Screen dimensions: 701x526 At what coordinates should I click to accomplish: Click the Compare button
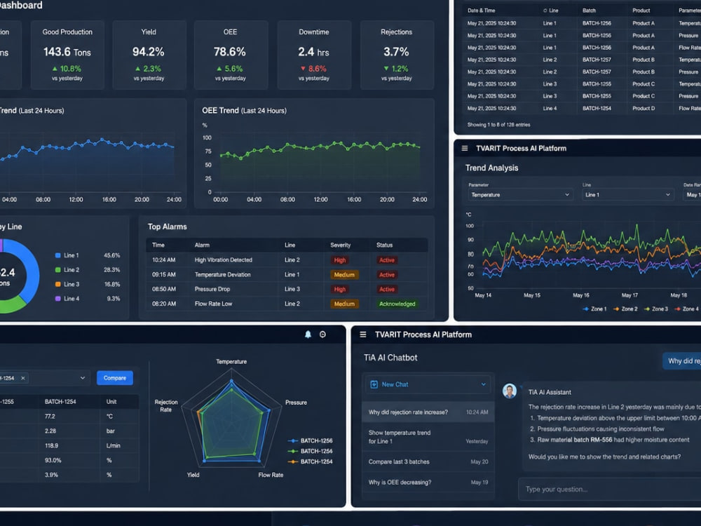(115, 378)
